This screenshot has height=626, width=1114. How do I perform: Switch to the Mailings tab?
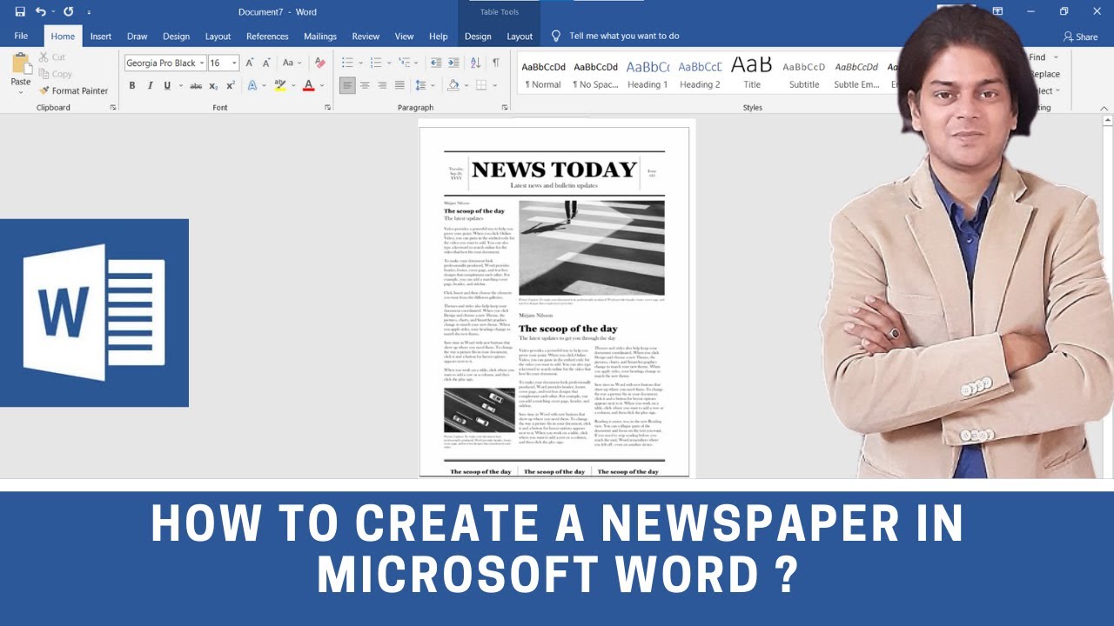point(320,37)
